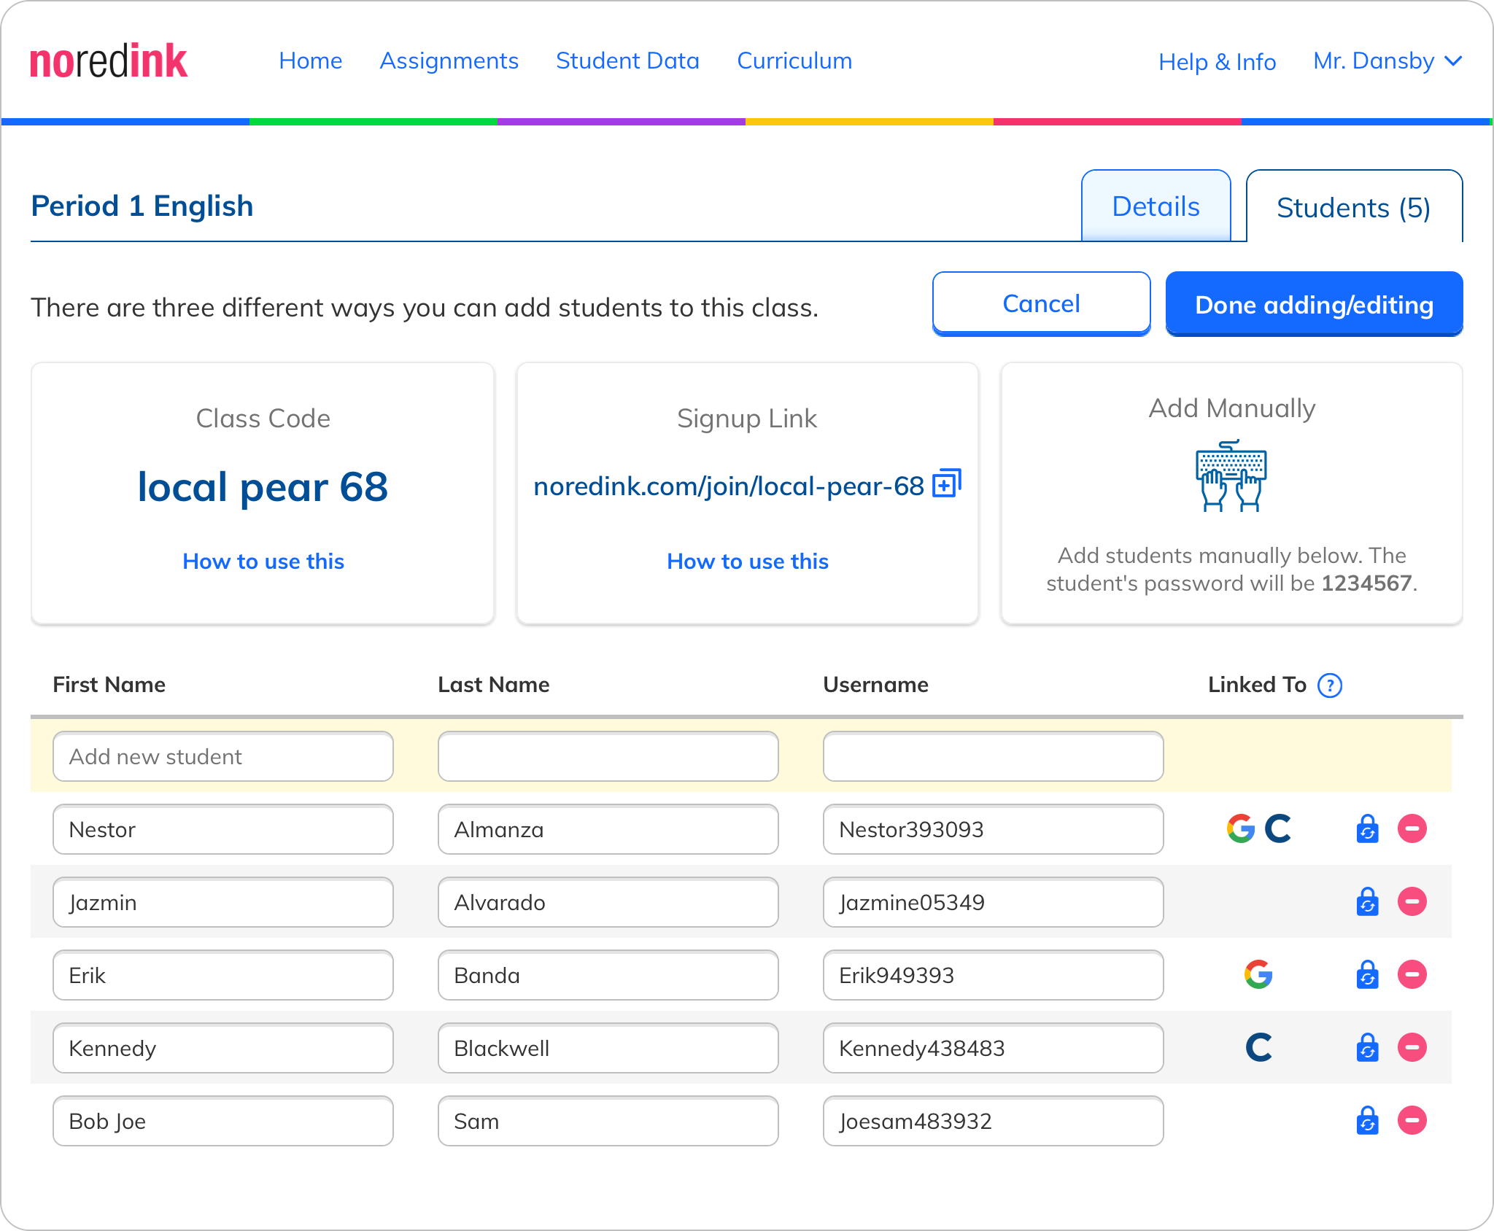
Task: Remove Bob Joe Sam with minus icon
Action: tap(1412, 1121)
